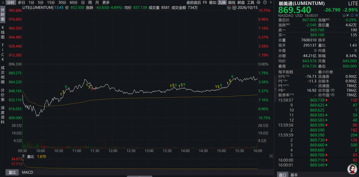
Task: Select the 分时 timeframe tab
Action: click(x=11, y=3)
